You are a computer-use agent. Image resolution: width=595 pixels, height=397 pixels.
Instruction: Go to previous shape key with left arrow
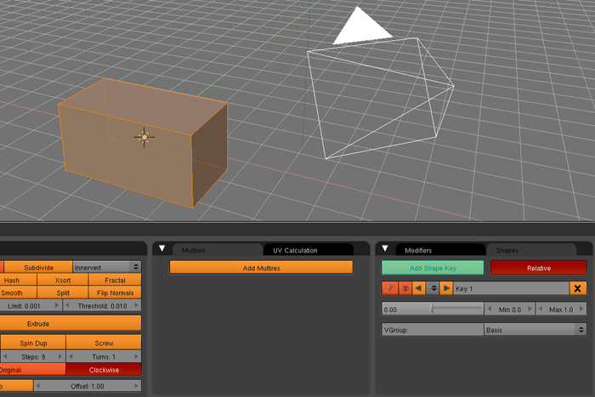pos(418,288)
